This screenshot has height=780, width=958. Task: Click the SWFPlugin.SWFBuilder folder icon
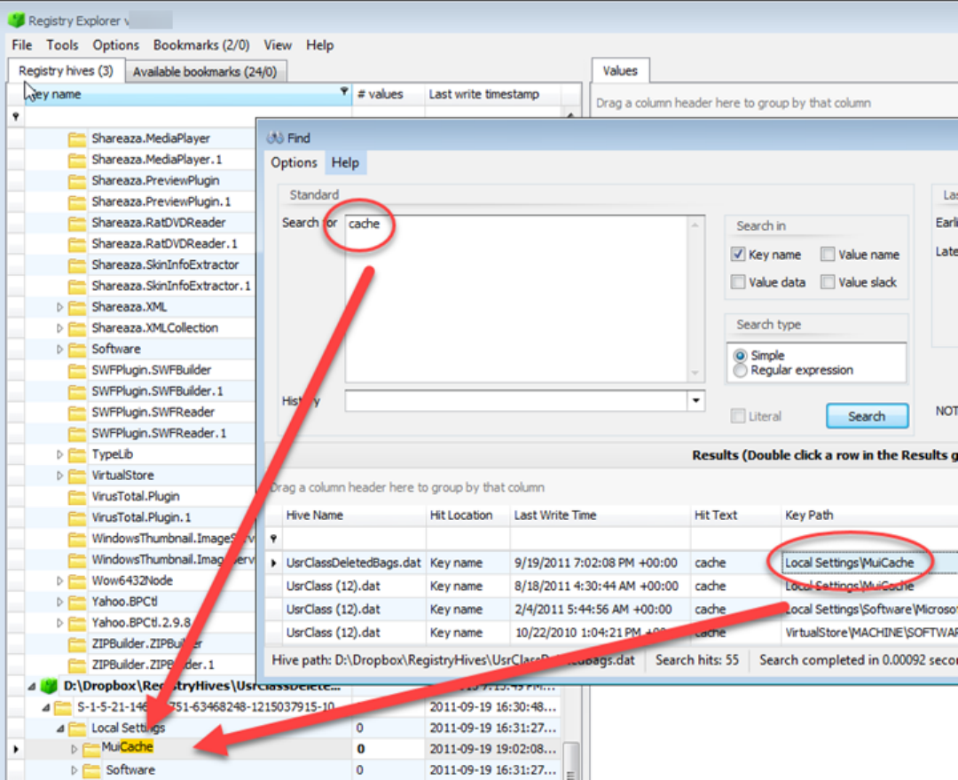77,370
